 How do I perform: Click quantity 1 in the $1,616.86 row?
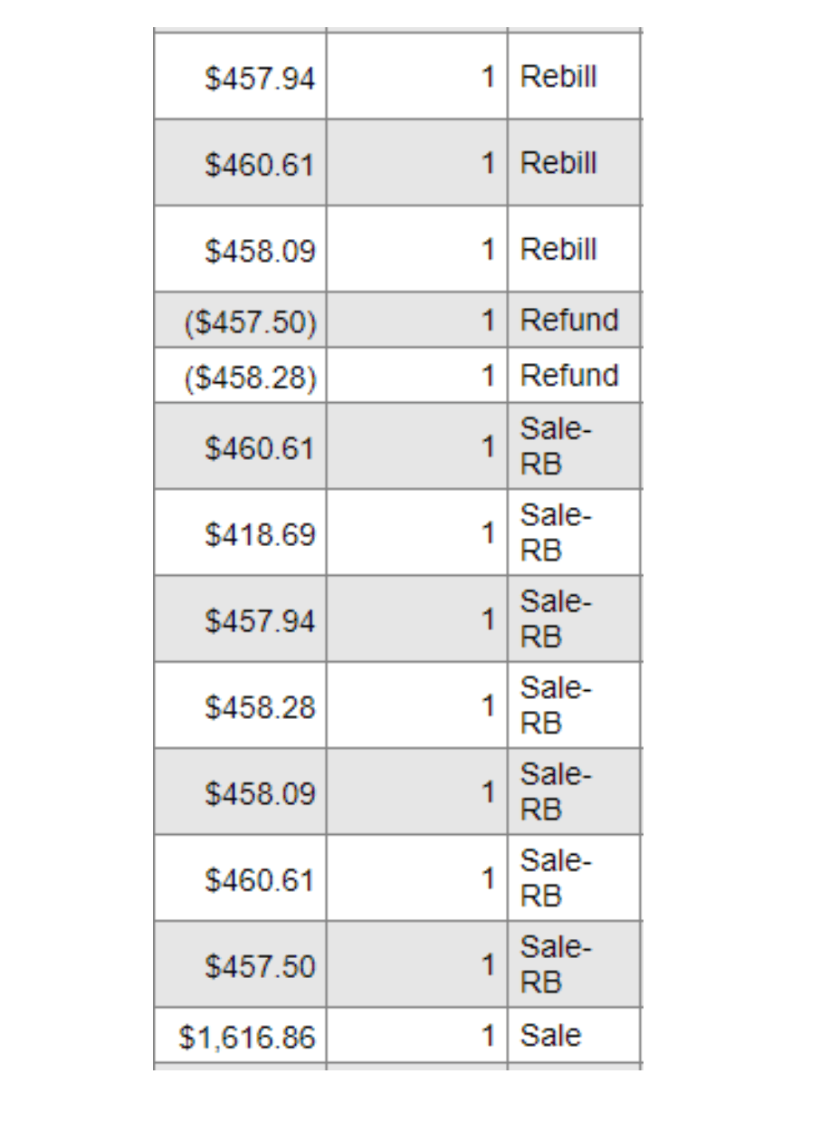tap(488, 1035)
